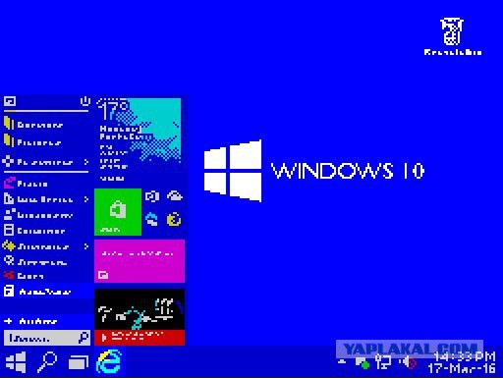
Task: Open taskbar Search magnifier
Action: point(47,362)
